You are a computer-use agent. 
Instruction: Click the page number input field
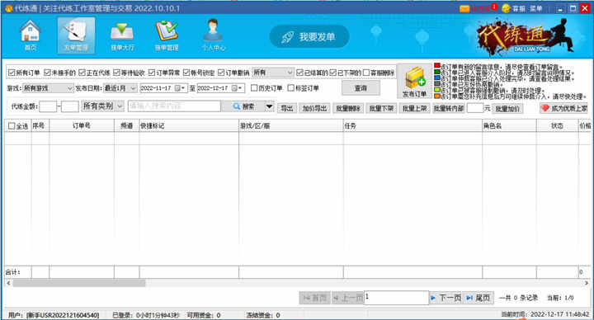point(396,297)
